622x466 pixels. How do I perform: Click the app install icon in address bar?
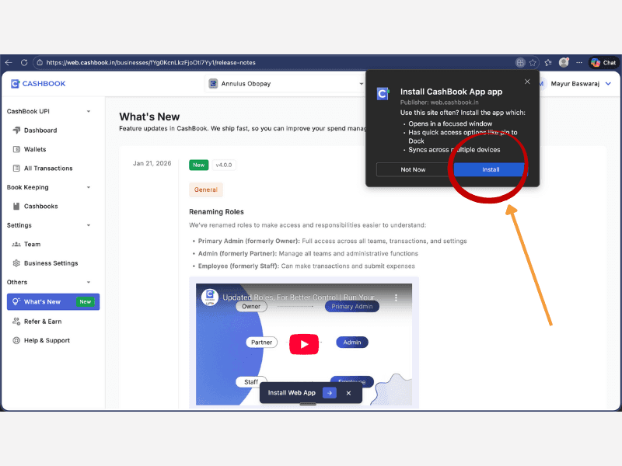[520, 63]
